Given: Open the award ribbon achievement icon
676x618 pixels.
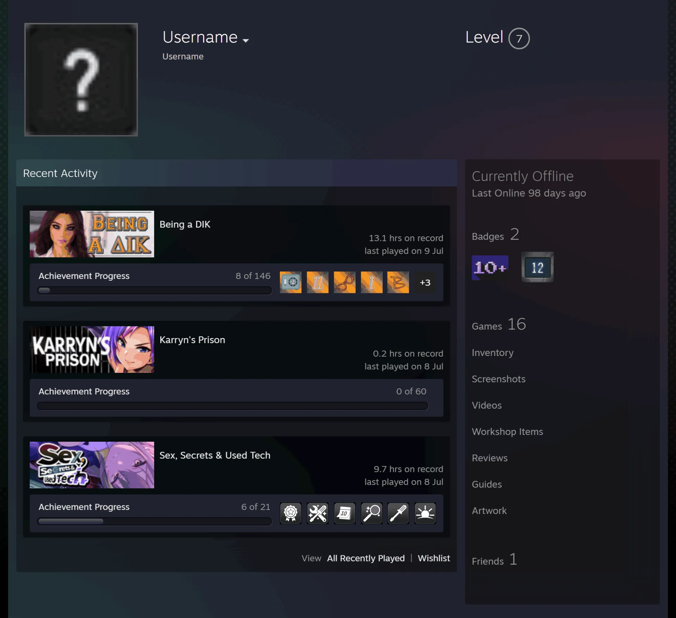Looking at the screenshot, I should click(290, 513).
